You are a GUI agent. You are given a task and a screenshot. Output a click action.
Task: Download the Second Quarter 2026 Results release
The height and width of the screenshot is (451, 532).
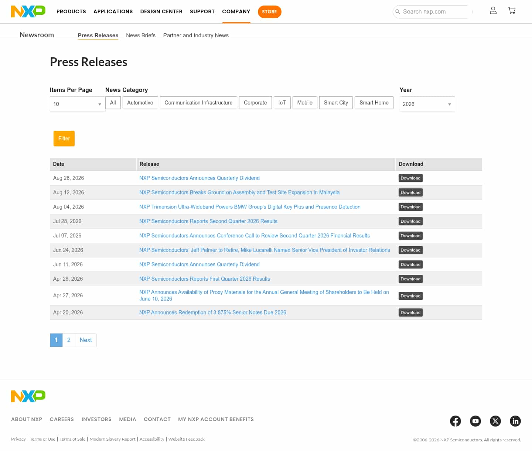[410, 221]
